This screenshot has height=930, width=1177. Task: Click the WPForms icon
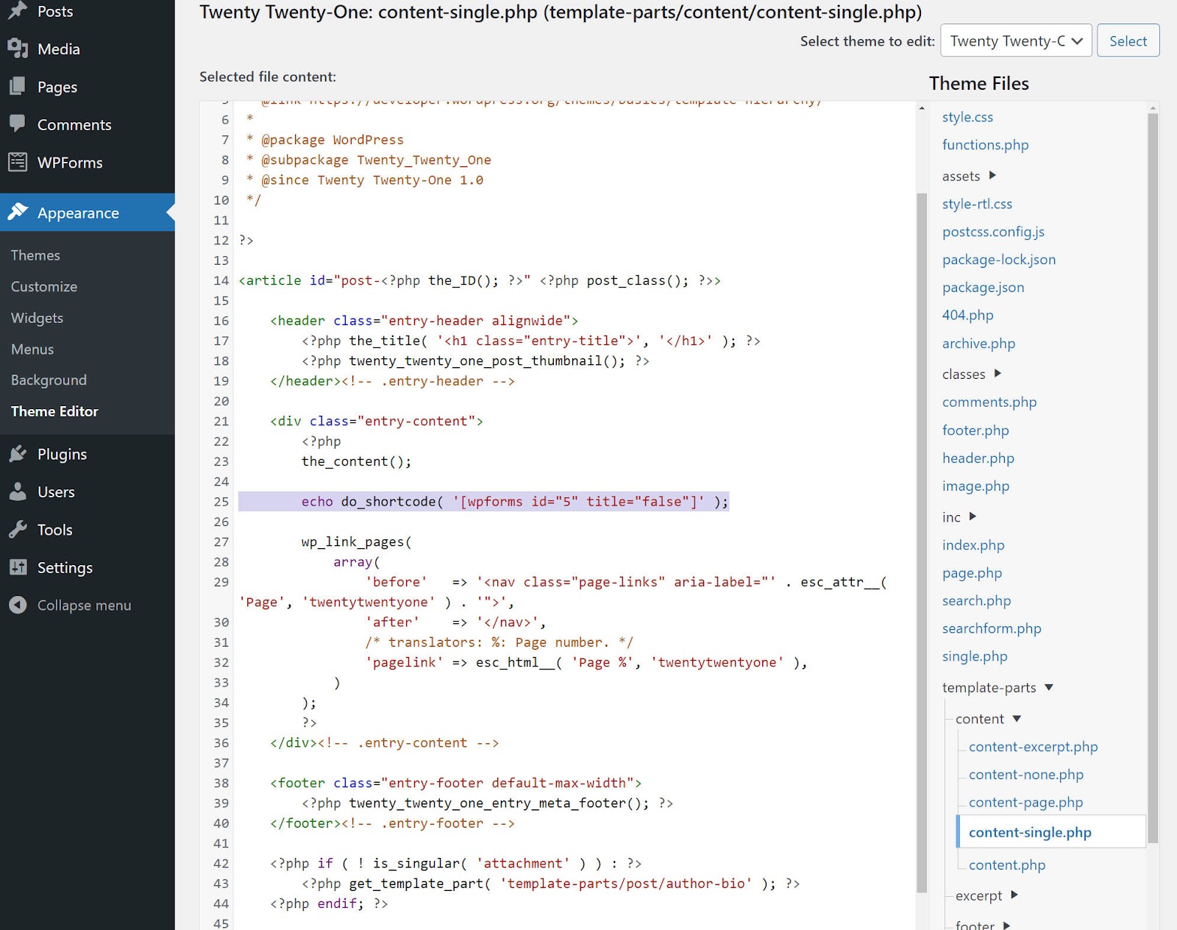tap(18, 163)
